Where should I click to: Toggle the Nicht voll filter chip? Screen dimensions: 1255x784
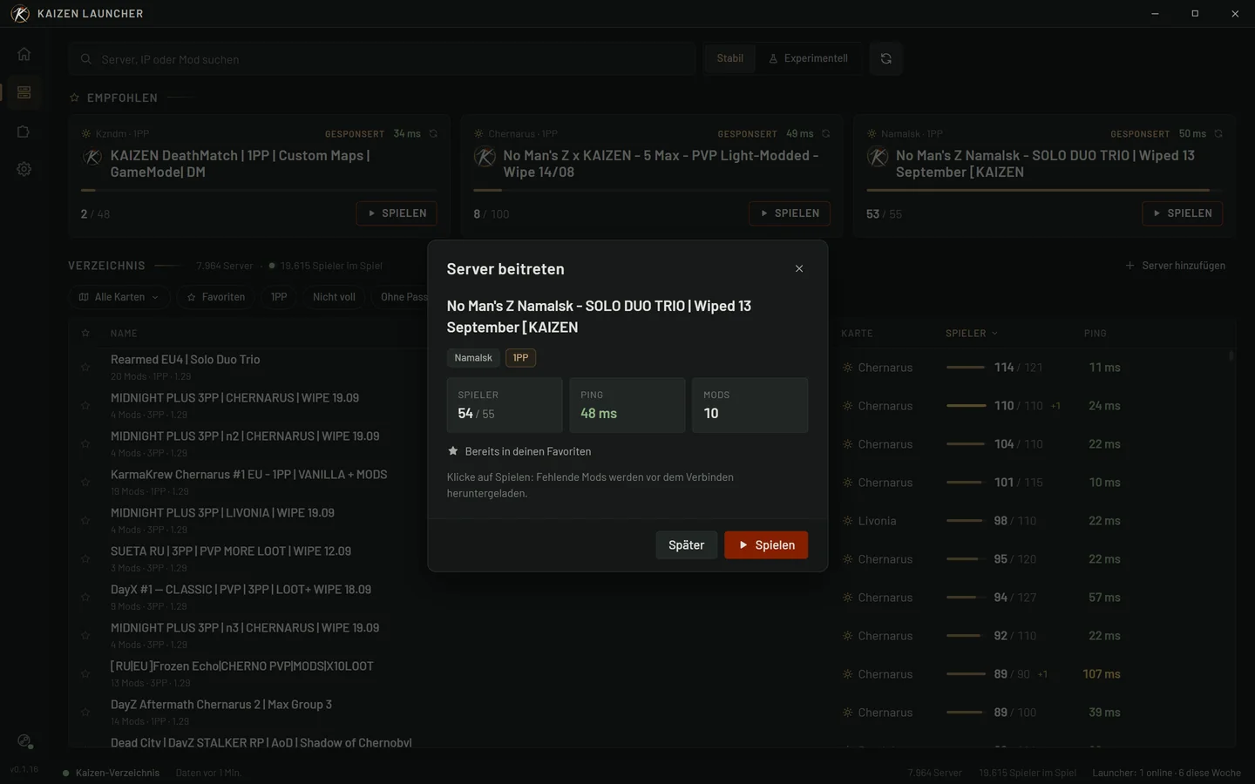(x=334, y=297)
